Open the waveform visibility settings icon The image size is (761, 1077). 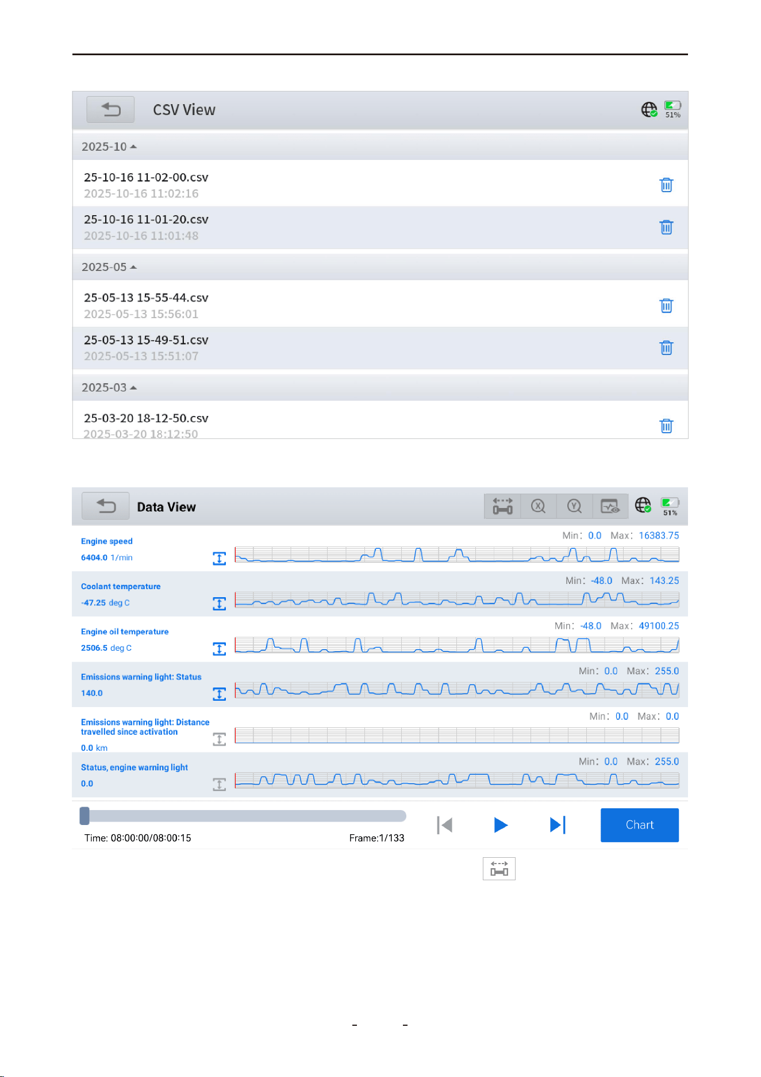pos(610,506)
